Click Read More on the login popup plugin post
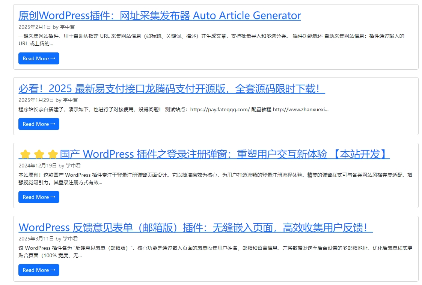Viewport: 422px width, 285px height. coord(39,197)
